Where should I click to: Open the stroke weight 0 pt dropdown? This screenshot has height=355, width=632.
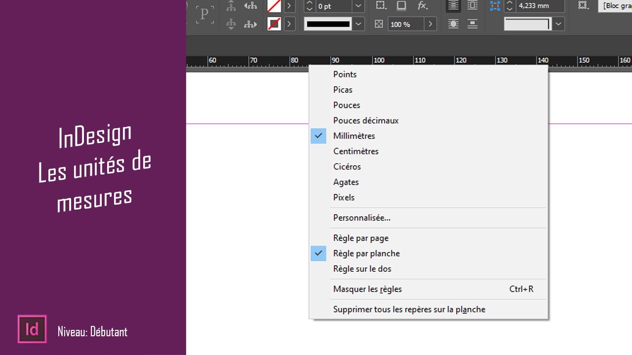click(359, 6)
